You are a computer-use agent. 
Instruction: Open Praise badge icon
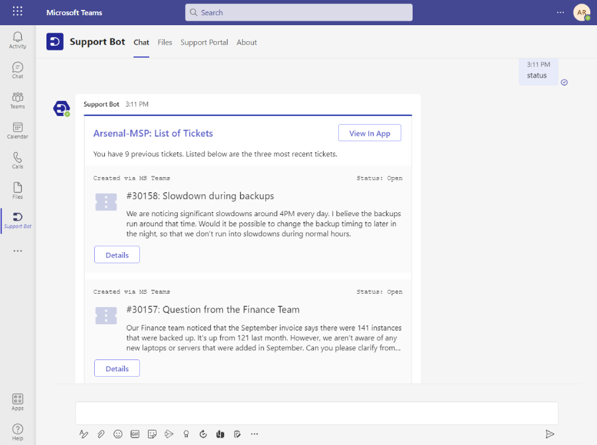tap(186, 434)
